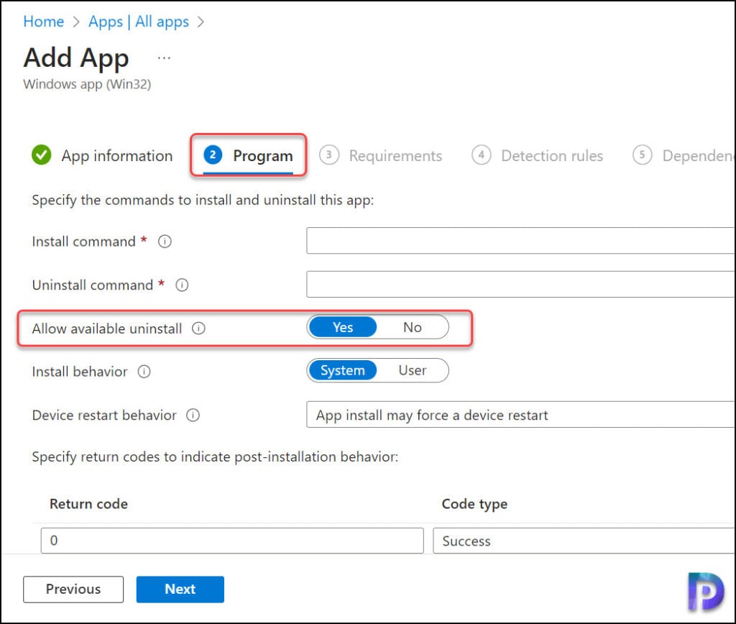The width and height of the screenshot is (736, 624).
Task: Open the Success code type dropdown
Action: 584,541
